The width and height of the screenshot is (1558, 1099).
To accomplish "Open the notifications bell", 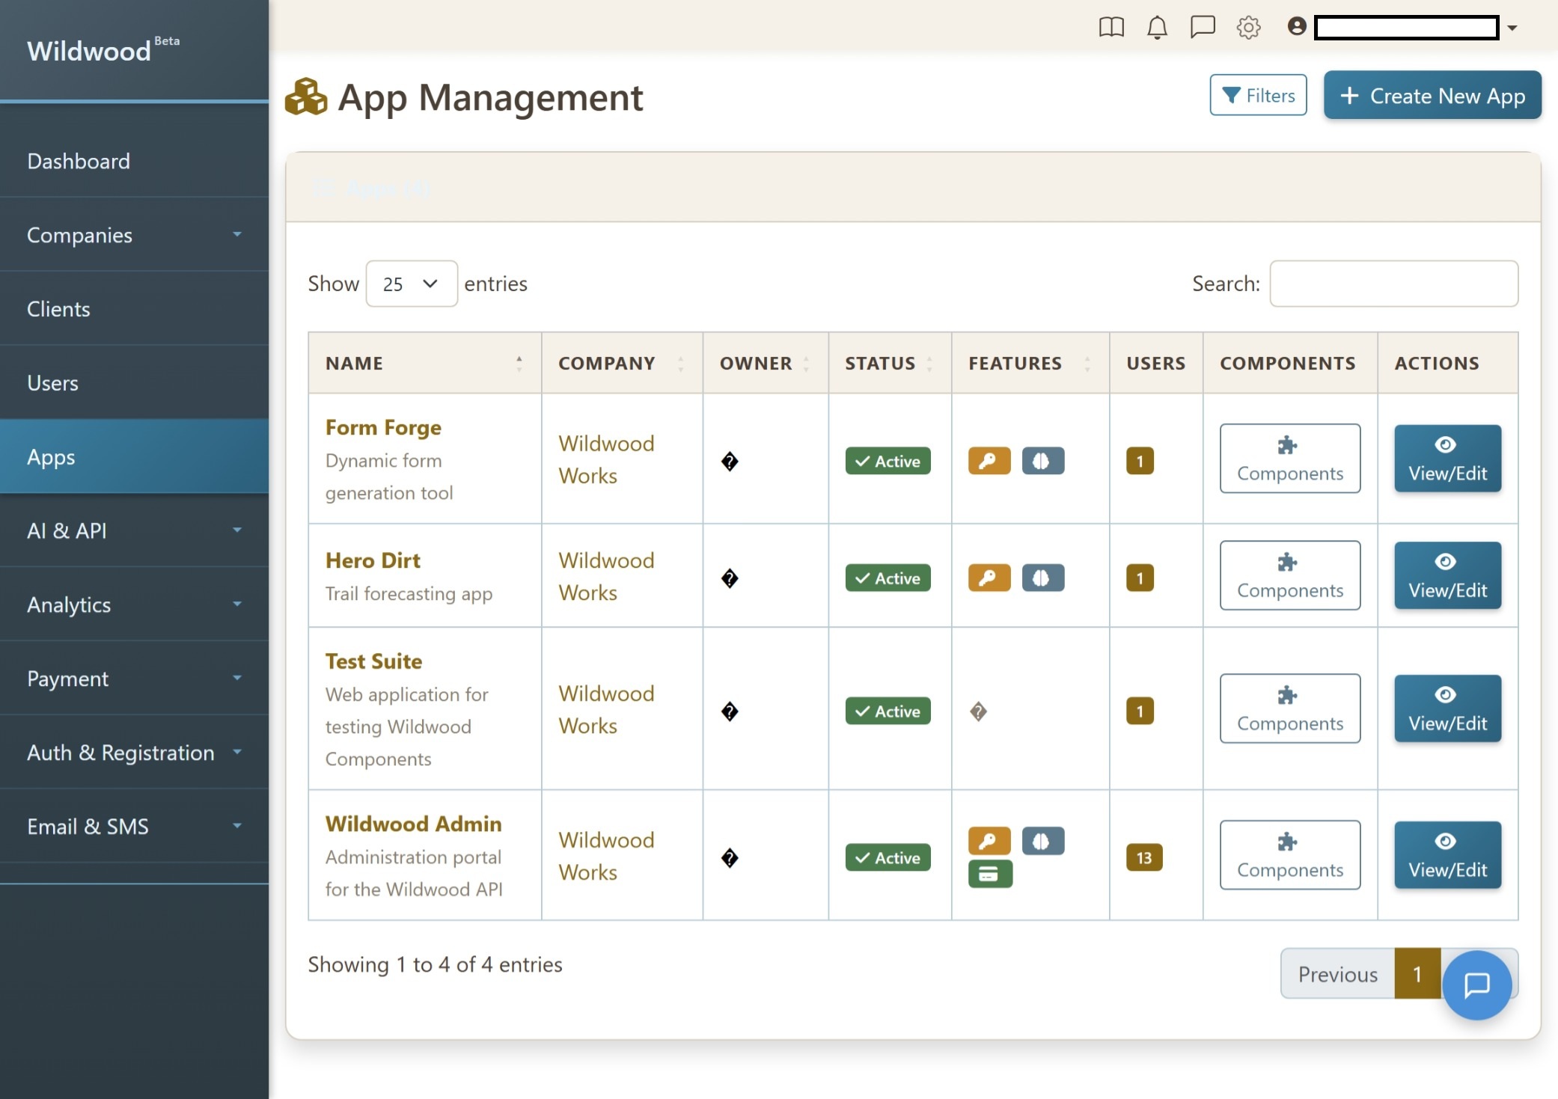I will [x=1157, y=28].
